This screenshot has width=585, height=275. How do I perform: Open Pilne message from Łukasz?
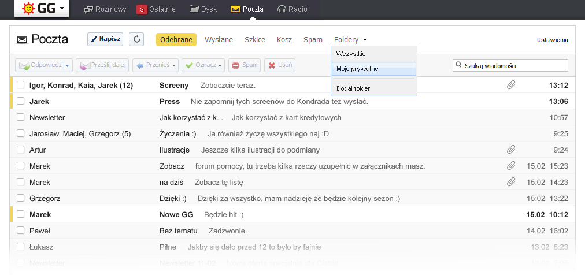[292, 247]
